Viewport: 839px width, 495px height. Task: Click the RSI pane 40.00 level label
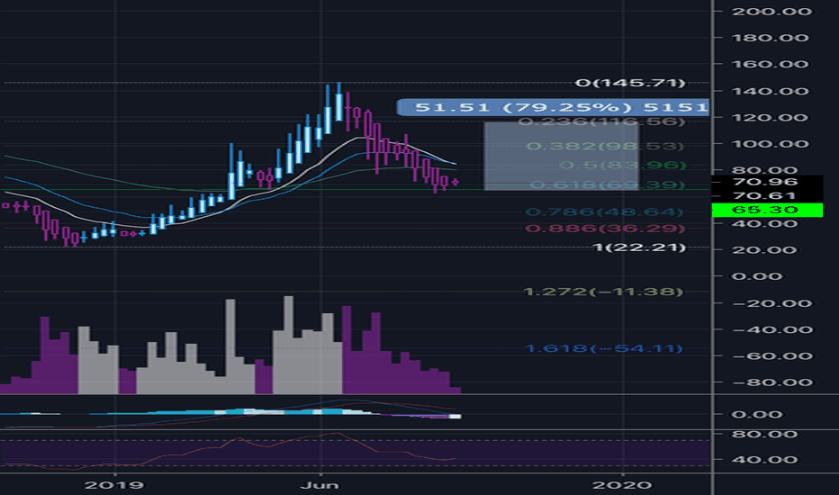[764, 460]
